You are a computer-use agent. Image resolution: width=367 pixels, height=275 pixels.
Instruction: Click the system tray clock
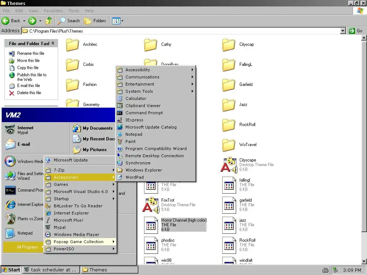coord(352,270)
